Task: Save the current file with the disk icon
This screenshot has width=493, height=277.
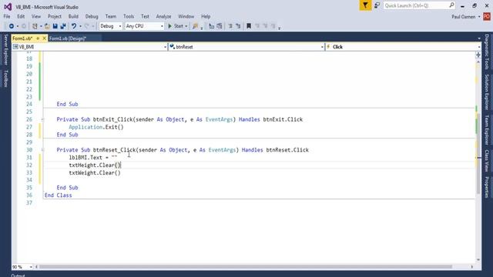Action: tap(55, 26)
